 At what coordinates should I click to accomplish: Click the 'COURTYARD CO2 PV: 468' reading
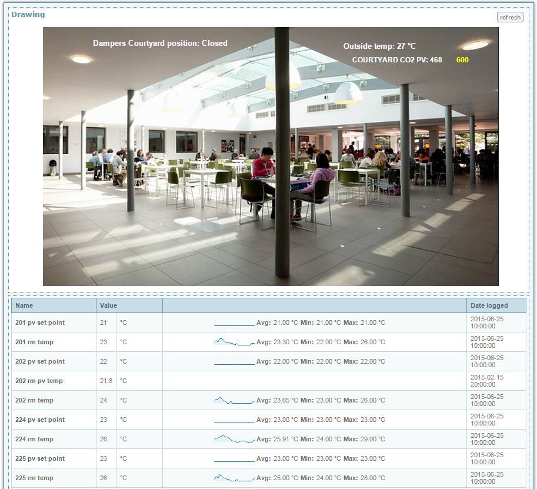397,59
